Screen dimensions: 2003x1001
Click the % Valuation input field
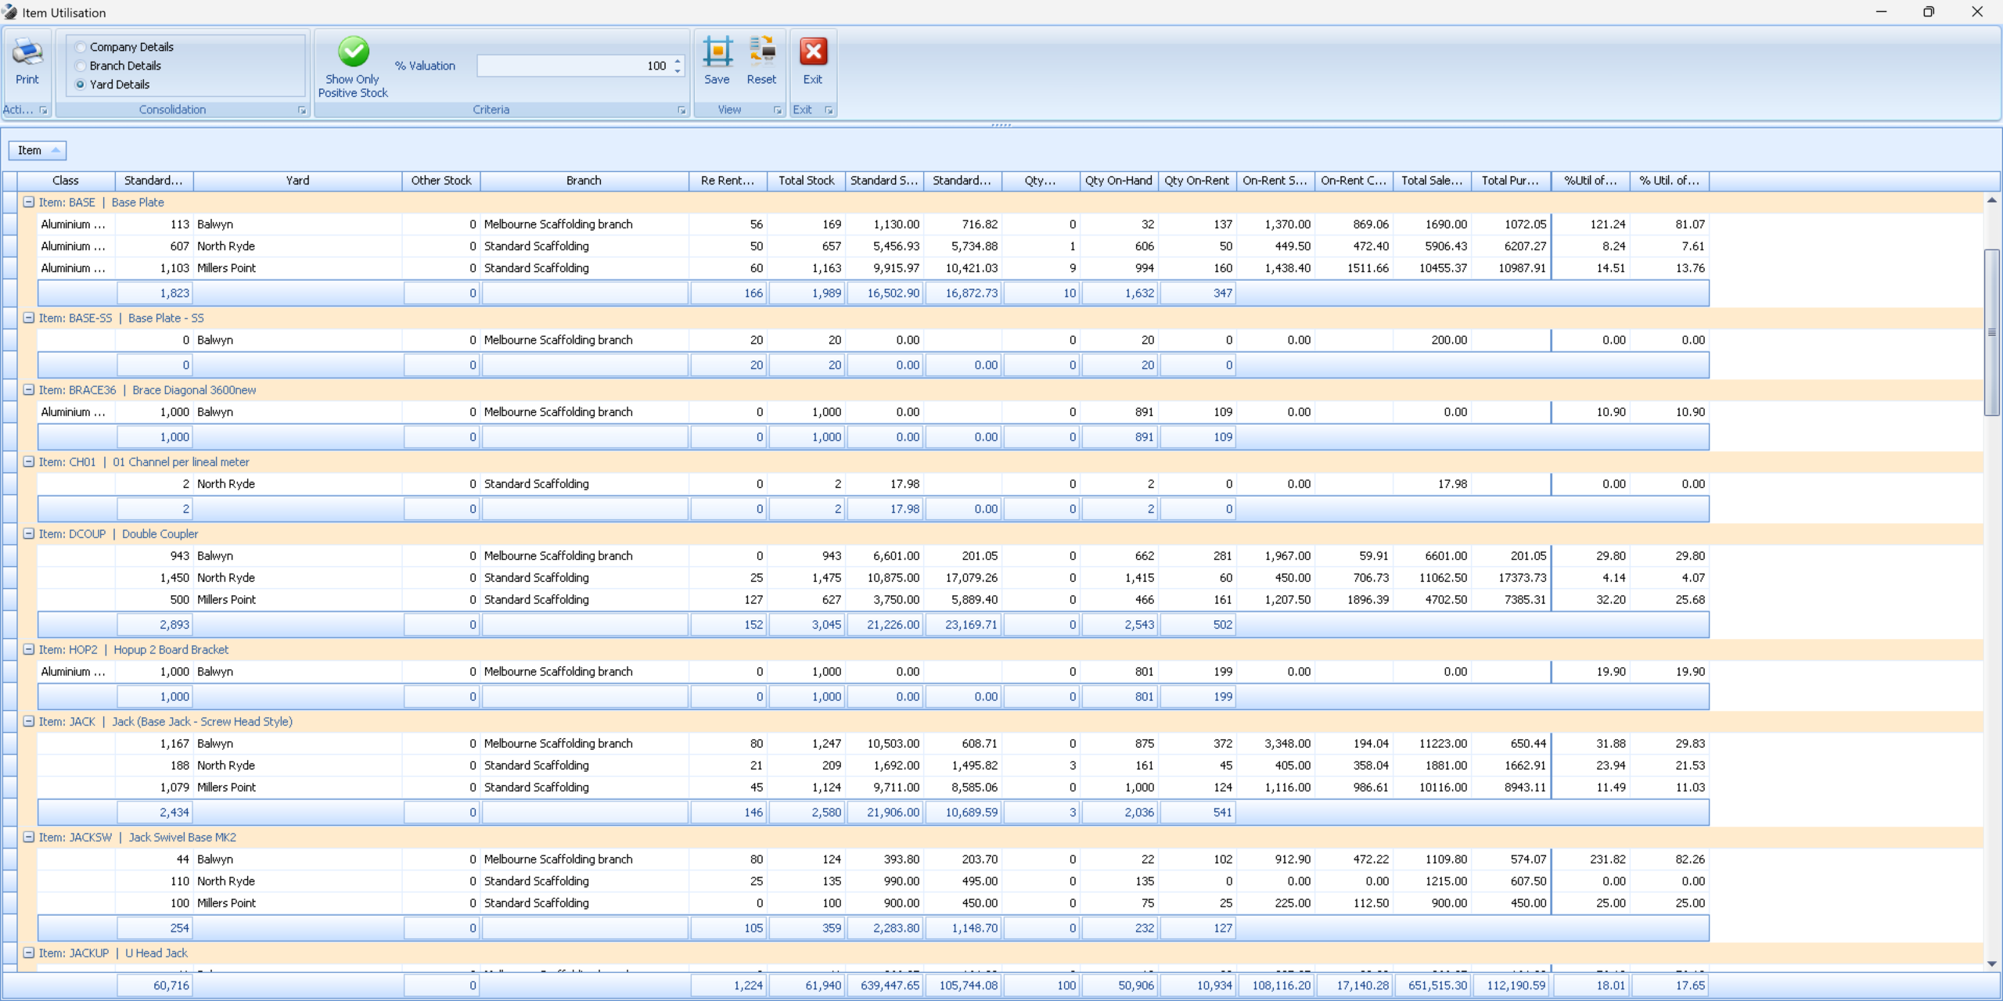pos(573,66)
